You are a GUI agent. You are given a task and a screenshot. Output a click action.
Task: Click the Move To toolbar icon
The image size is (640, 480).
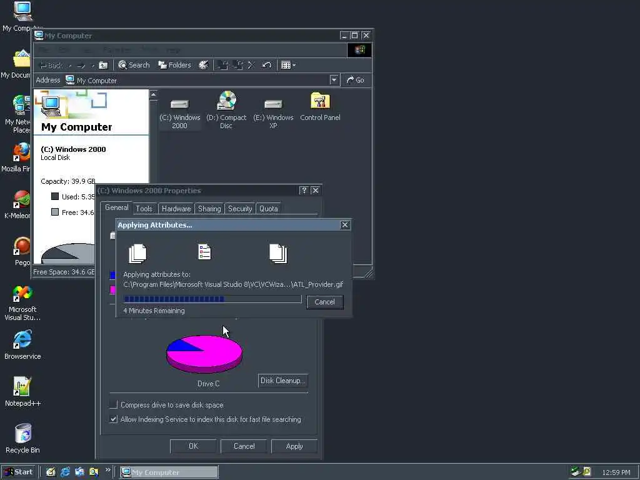pos(223,65)
